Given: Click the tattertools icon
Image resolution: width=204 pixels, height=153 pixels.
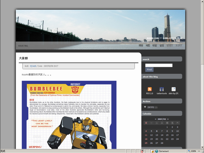Looking at the screenshot, I should [161, 89].
